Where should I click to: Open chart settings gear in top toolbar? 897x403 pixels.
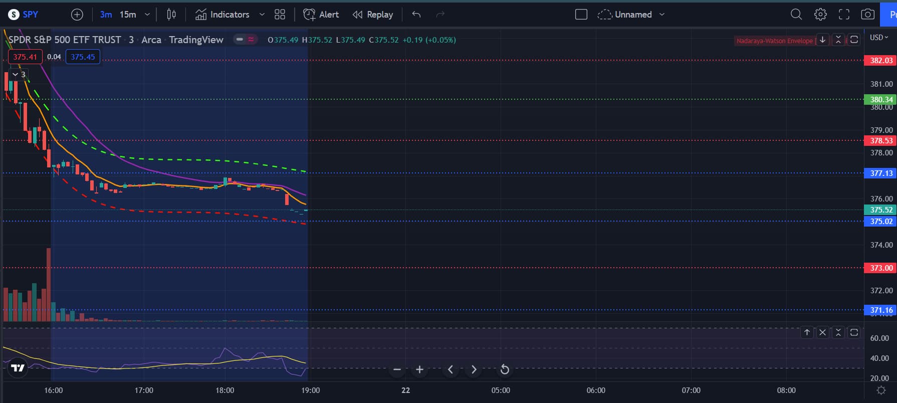click(x=820, y=15)
